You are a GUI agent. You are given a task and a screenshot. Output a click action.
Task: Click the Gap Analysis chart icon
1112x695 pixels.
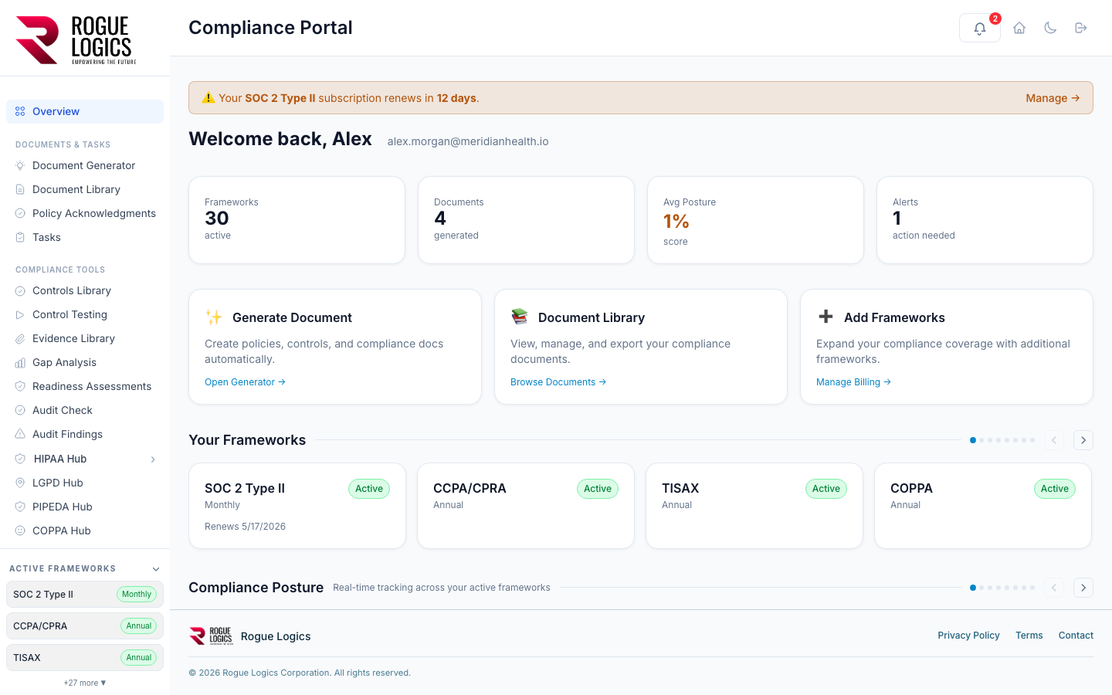[20, 362]
